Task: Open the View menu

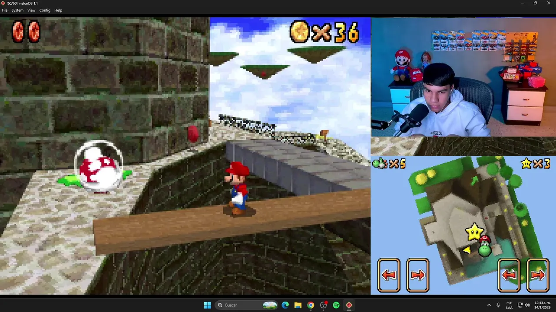Action: pos(31,10)
